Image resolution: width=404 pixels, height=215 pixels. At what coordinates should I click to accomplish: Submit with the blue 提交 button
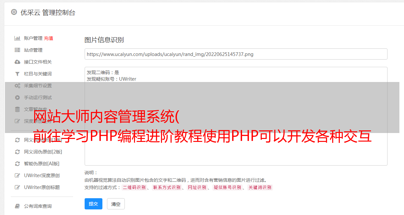(94, 204)
